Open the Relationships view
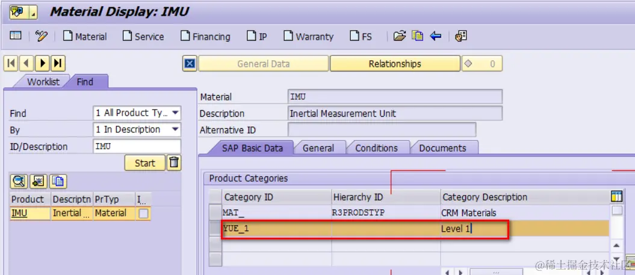The image size is (635, 275). click(x=395, y=64)
